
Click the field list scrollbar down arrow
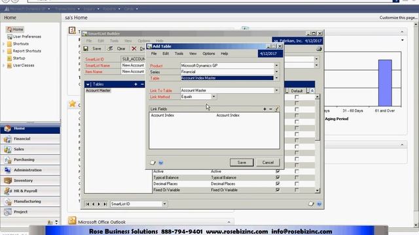[317, 191]
